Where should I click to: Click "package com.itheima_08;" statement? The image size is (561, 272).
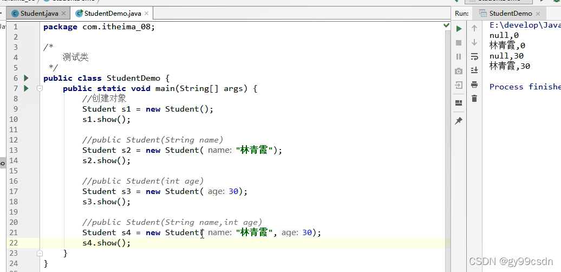[x=99, y=27]
